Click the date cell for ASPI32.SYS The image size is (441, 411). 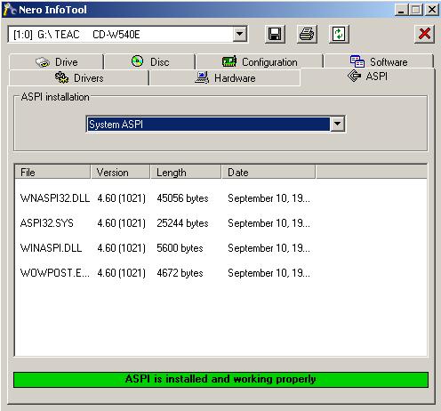pos(269,223)
